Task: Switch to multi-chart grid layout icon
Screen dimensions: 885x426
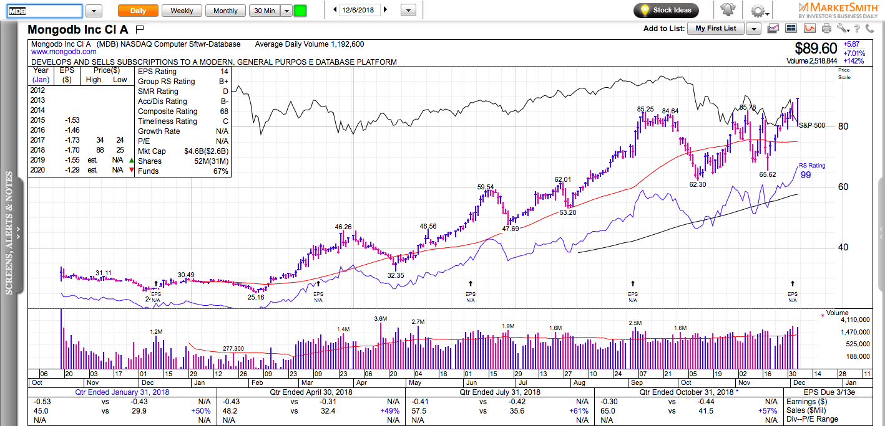Action: pos(791,28)
